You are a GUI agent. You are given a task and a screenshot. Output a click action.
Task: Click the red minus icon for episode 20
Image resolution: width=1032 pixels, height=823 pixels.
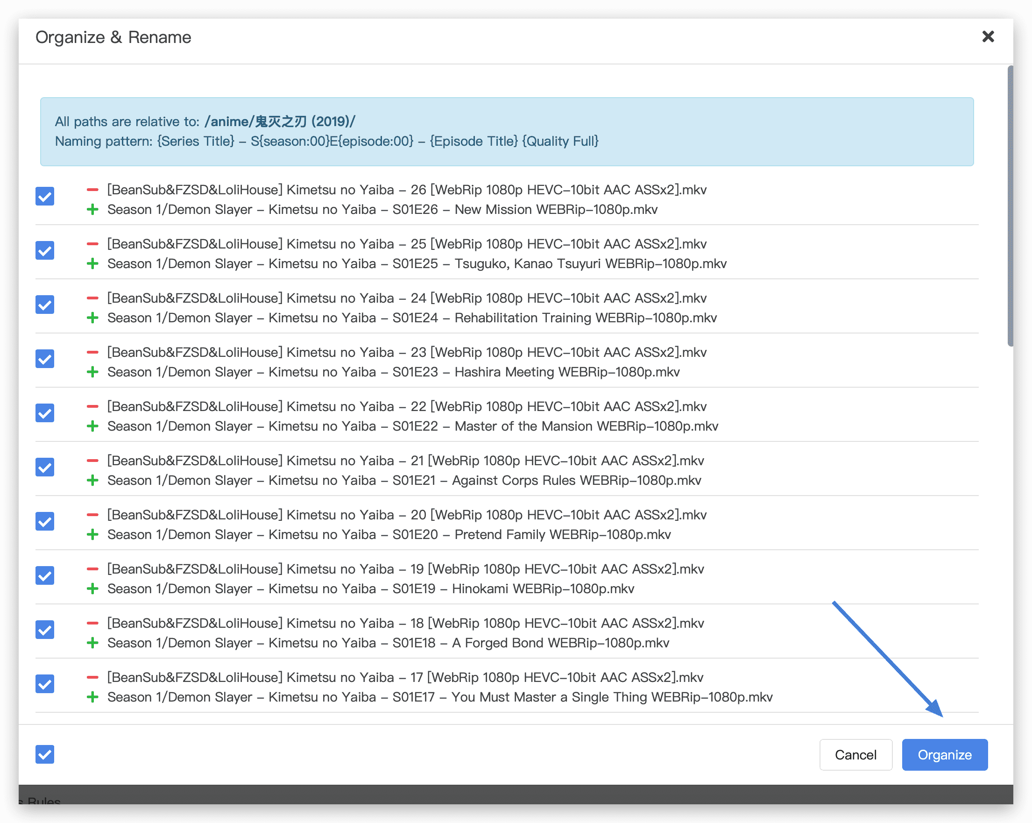pos(92,515)
